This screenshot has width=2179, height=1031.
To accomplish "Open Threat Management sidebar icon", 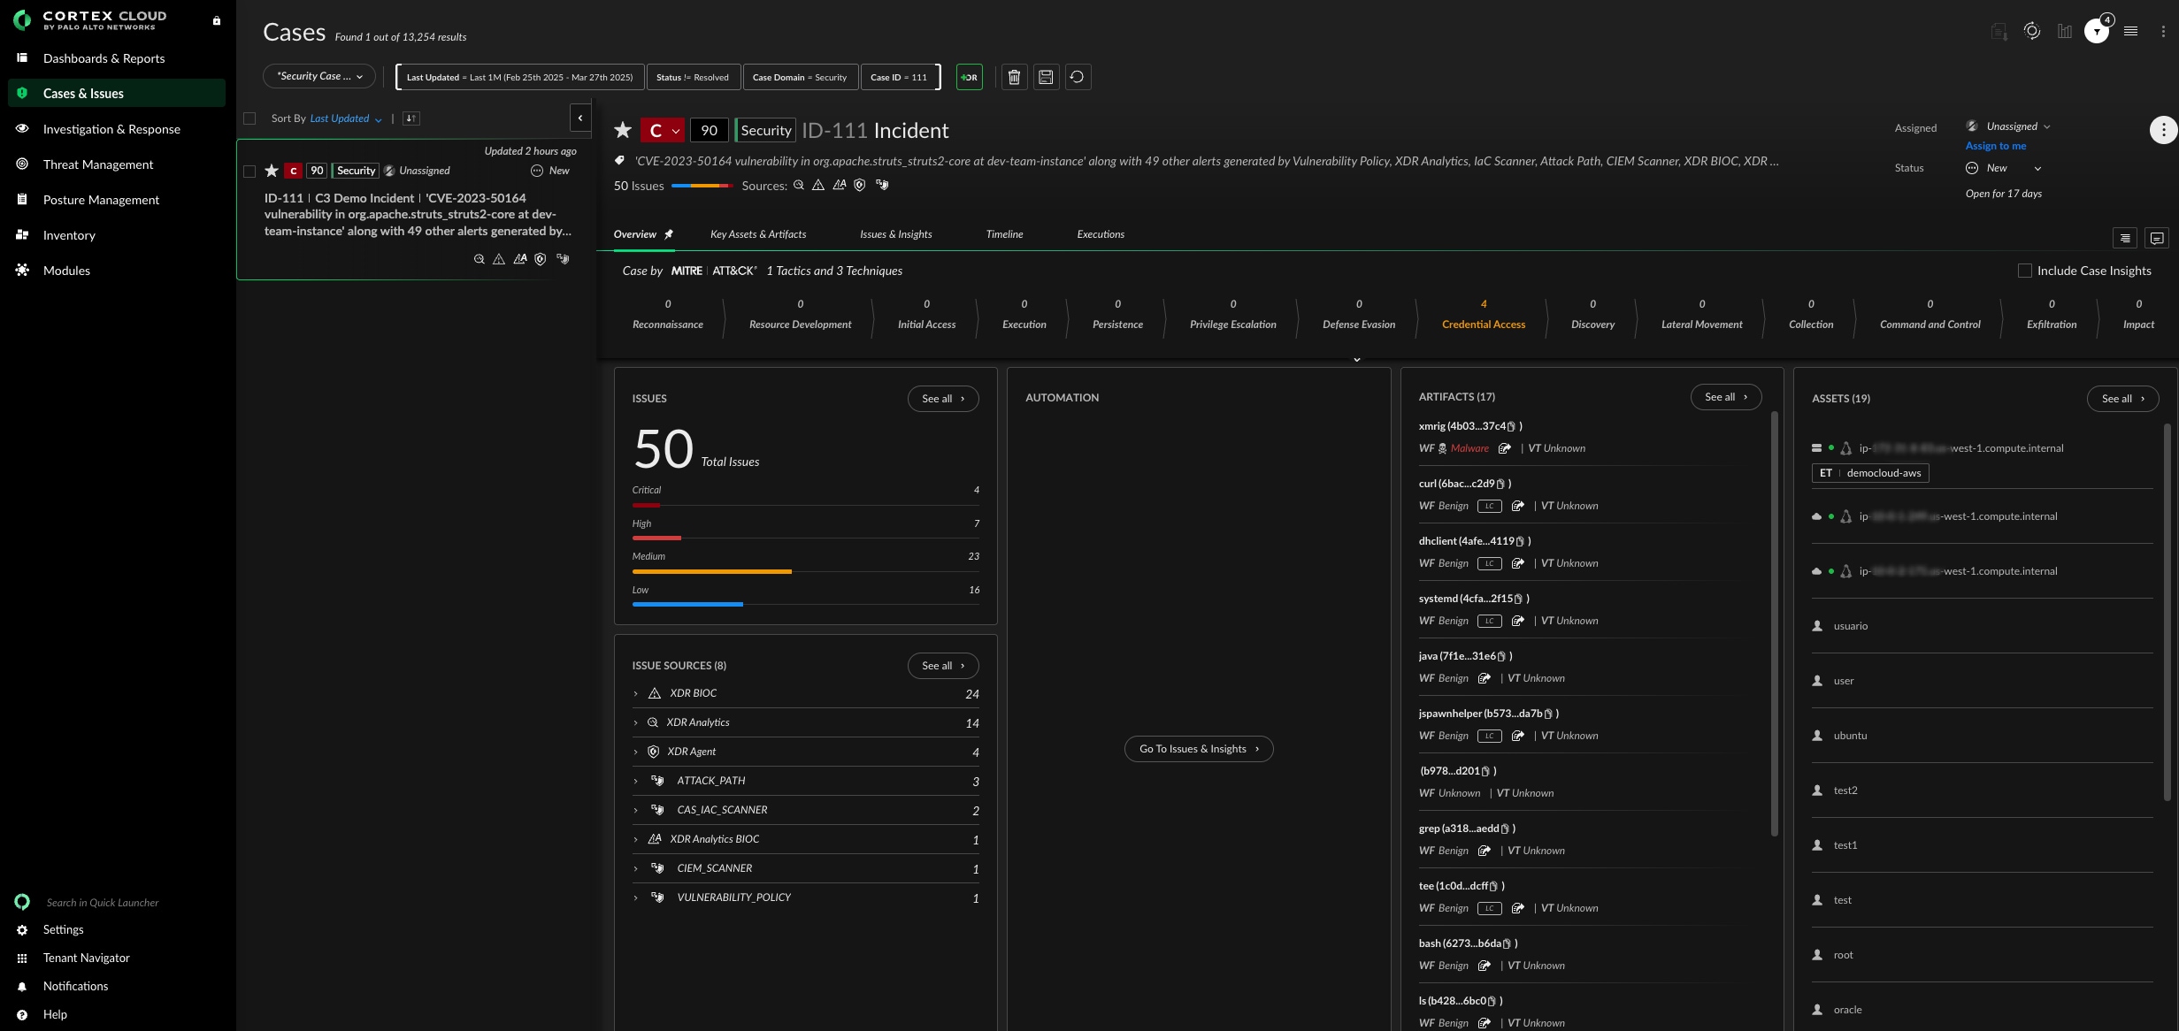I will click(x=22, y=164).
